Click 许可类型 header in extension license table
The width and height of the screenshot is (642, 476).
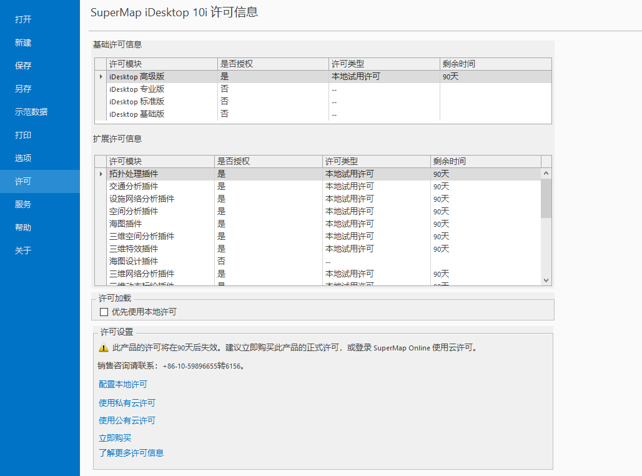point(377,161)
